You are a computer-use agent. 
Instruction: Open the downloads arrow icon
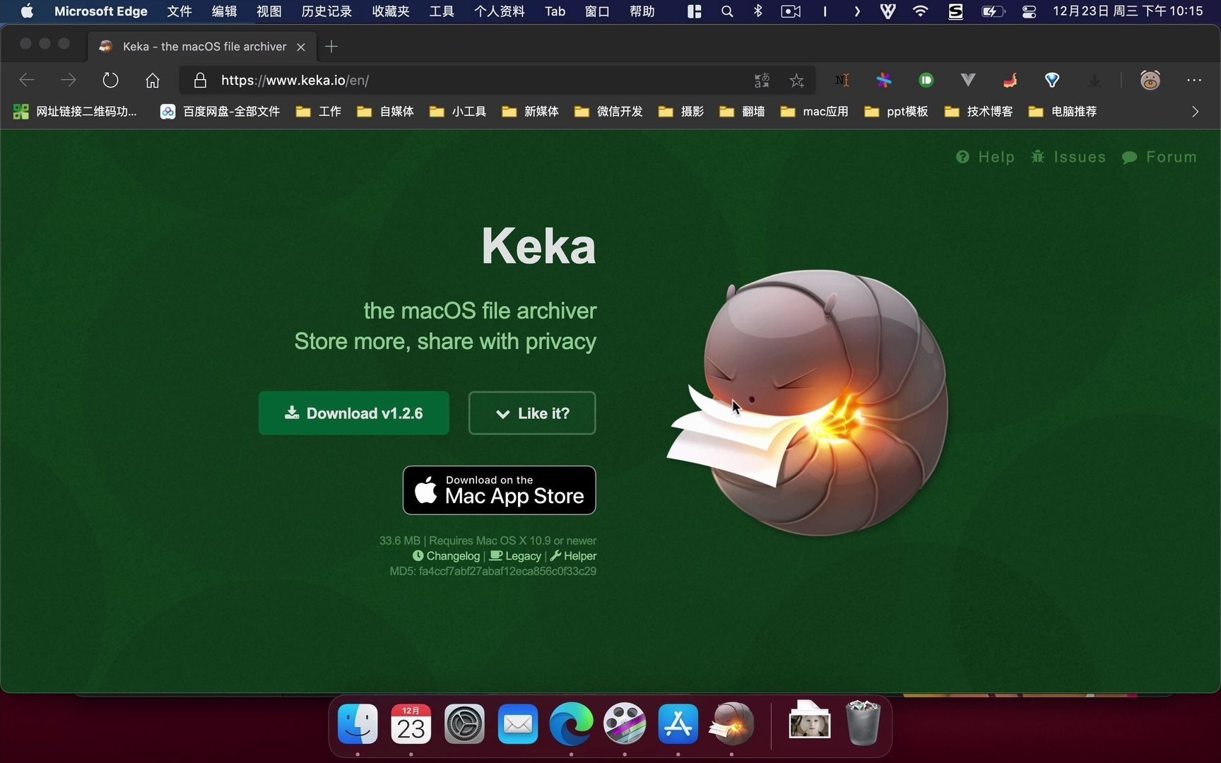pyautogui.click(x=1095, y=81)
